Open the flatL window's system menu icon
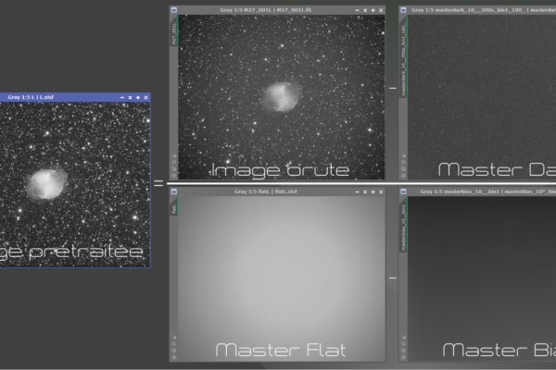The image size is (556, 370). pyautogui.click(x=174, y=191)
